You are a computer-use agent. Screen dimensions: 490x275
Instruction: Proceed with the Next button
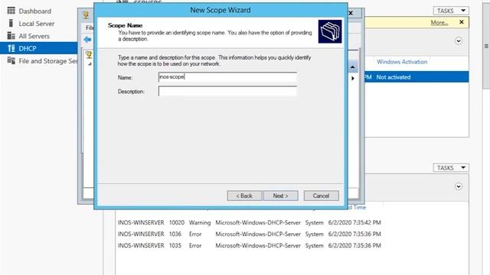pyautogui.click(x=281, y=196)
